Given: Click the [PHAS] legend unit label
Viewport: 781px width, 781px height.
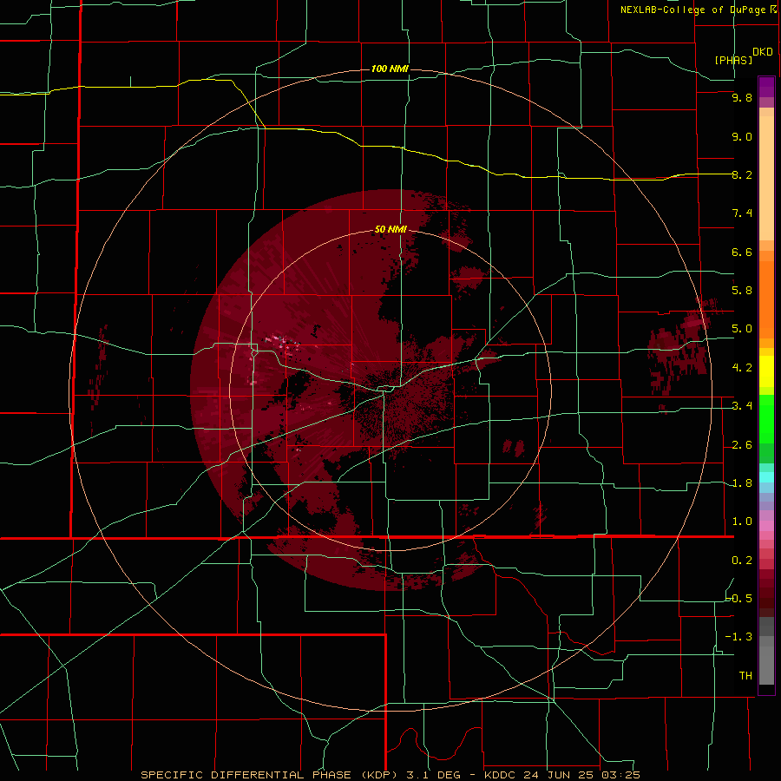Looking at the screenshot, I should (733, 60).
